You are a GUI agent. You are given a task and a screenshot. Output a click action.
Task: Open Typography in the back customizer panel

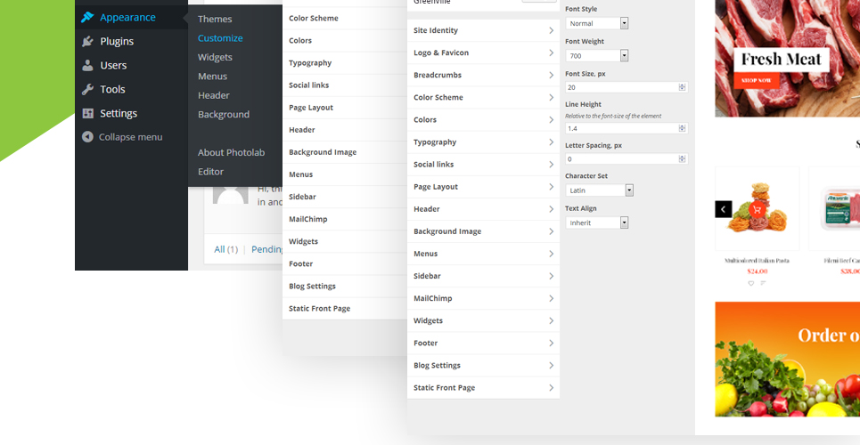[x=344, y=63]
